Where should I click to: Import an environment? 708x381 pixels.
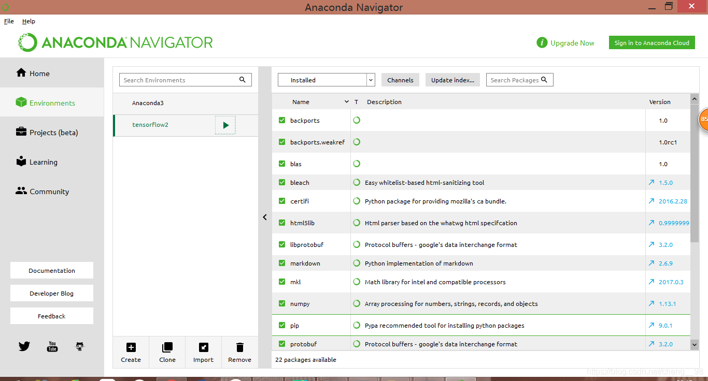click(x=203, y=353)
